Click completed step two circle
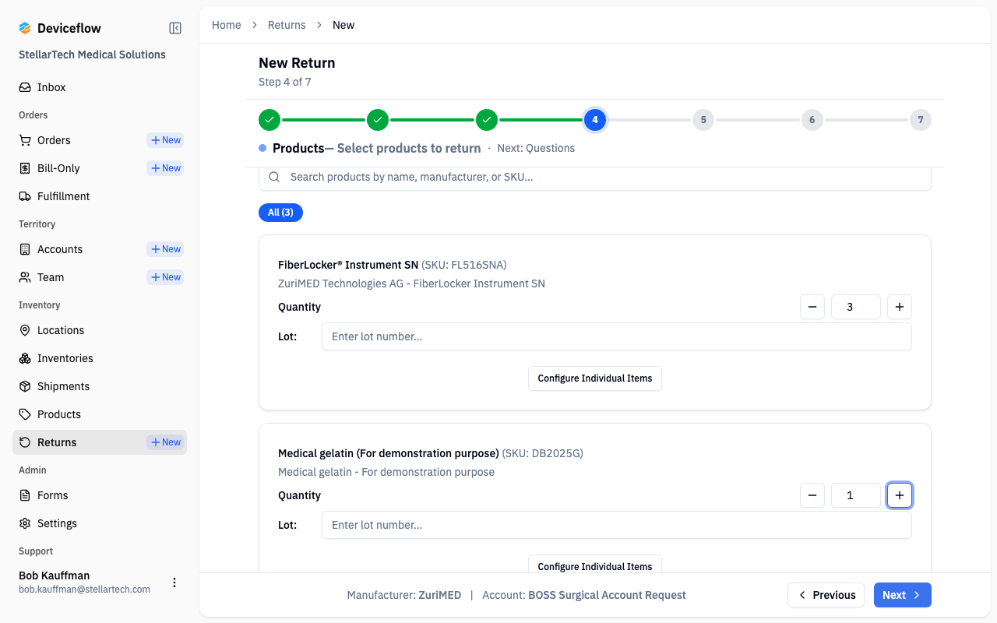This screenshot has width=997, height=623. [x=378, y=120]
